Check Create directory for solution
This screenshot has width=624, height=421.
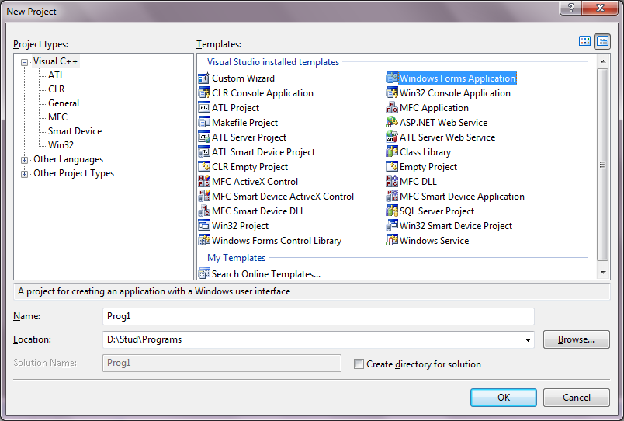coord(359,364)
